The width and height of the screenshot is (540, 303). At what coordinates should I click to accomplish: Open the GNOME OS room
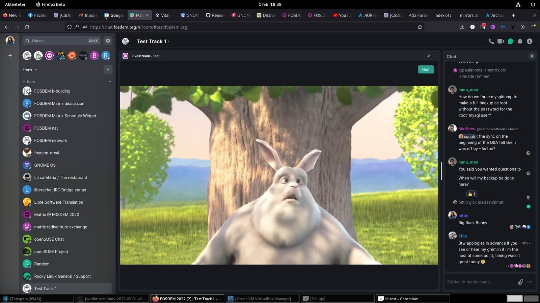point(45,165)
